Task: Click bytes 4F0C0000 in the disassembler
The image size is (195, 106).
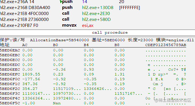Action: point(38,14)
